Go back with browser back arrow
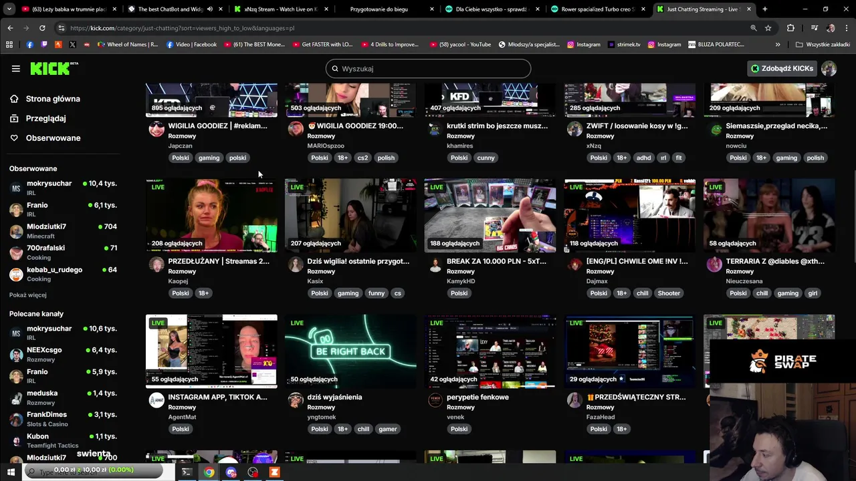The width and height of the screenshot is (856, 481). coord(10,28)
